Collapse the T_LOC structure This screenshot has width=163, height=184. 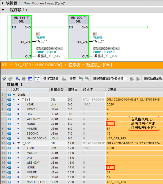pyautogui.click(x=18, y=143)
